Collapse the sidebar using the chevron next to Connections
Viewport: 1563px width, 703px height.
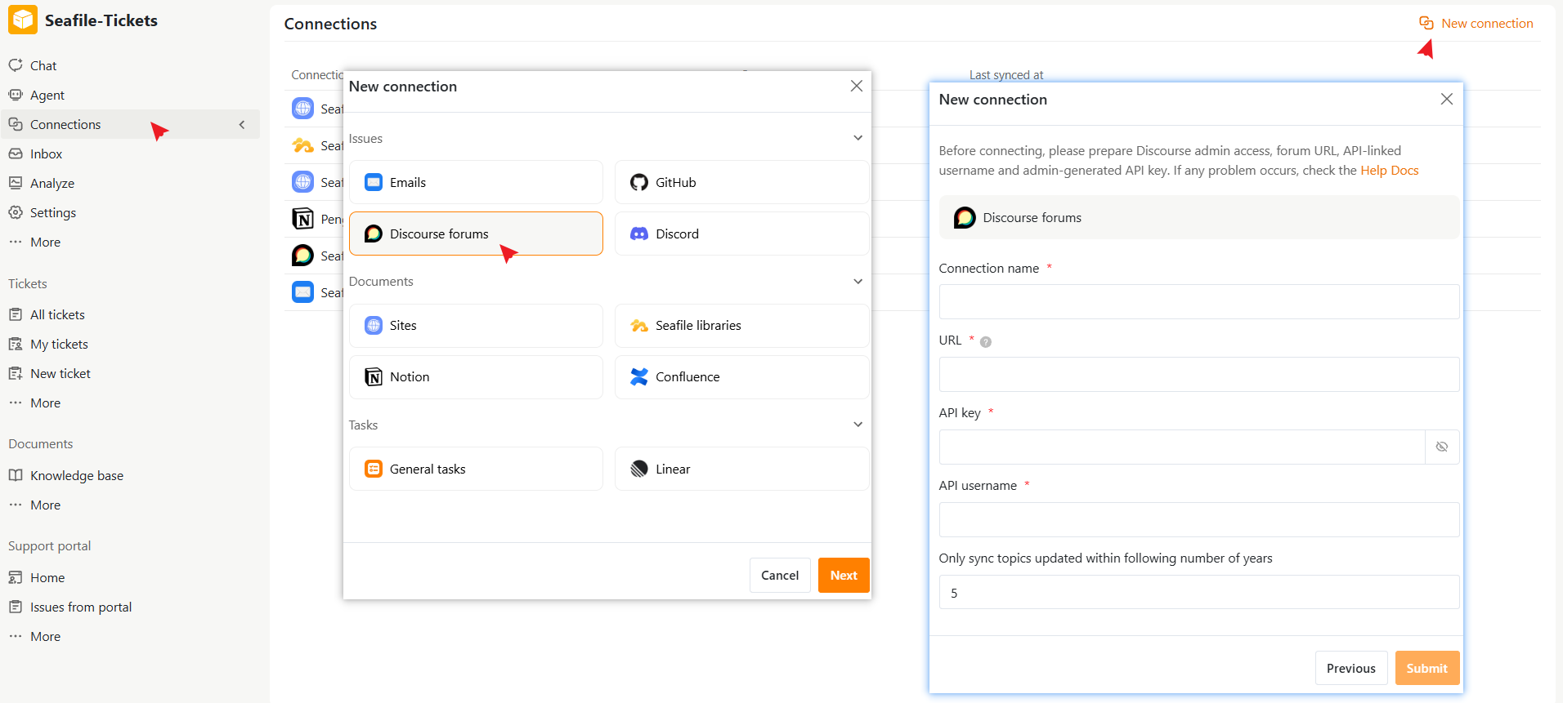[242, 124]
